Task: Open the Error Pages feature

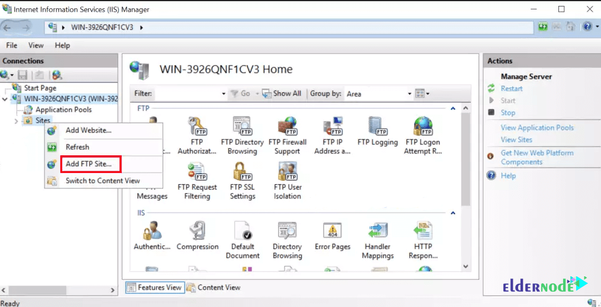Action: (x=332, y=236)
